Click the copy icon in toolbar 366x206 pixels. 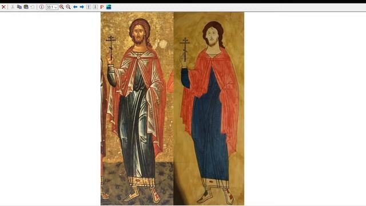click(19, 7)
